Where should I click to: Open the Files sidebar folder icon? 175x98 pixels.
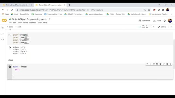tap(2, 39)
